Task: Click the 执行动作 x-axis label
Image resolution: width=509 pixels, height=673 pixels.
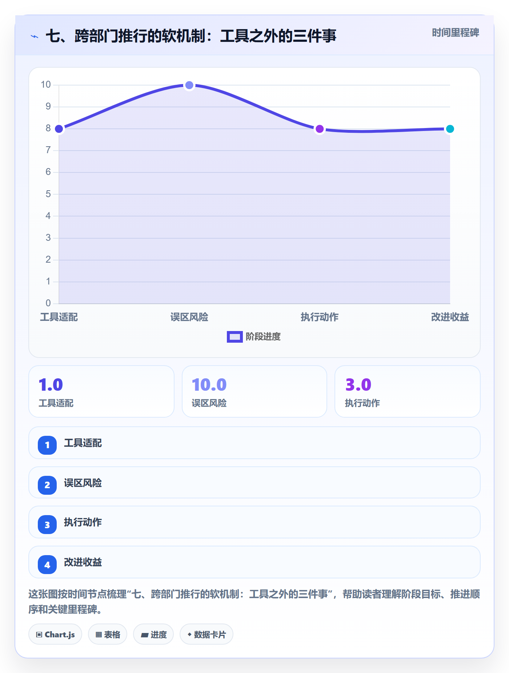Action: [320, 317]
